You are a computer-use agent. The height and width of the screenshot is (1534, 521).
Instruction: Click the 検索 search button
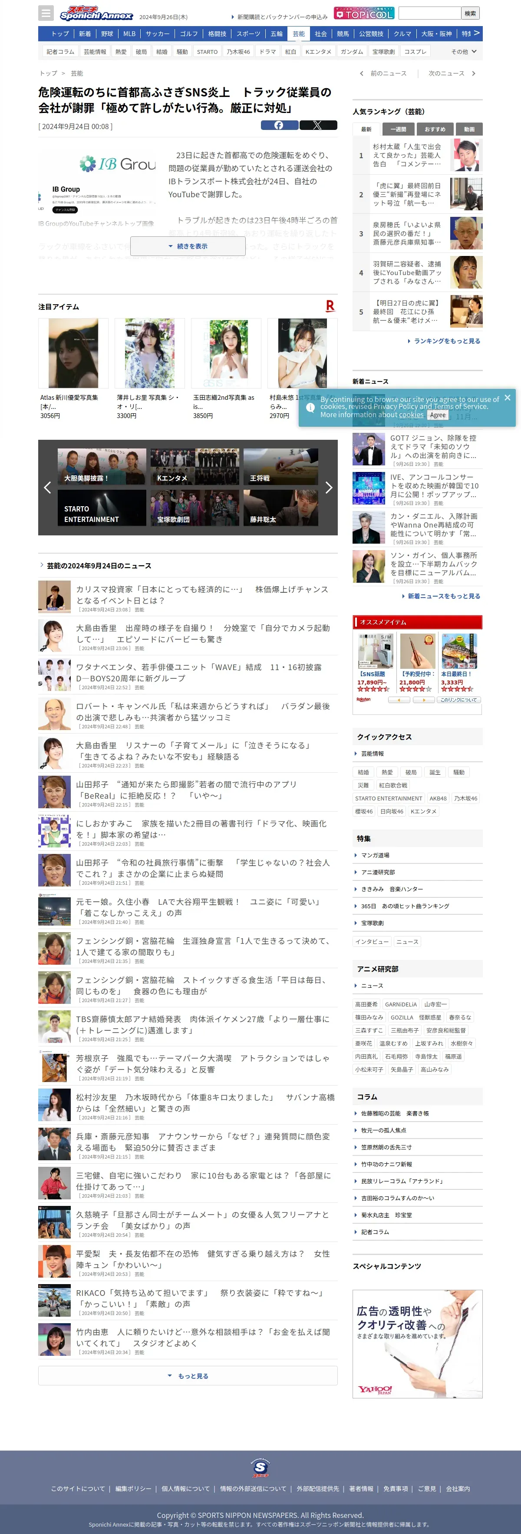[x=471, y=13]
